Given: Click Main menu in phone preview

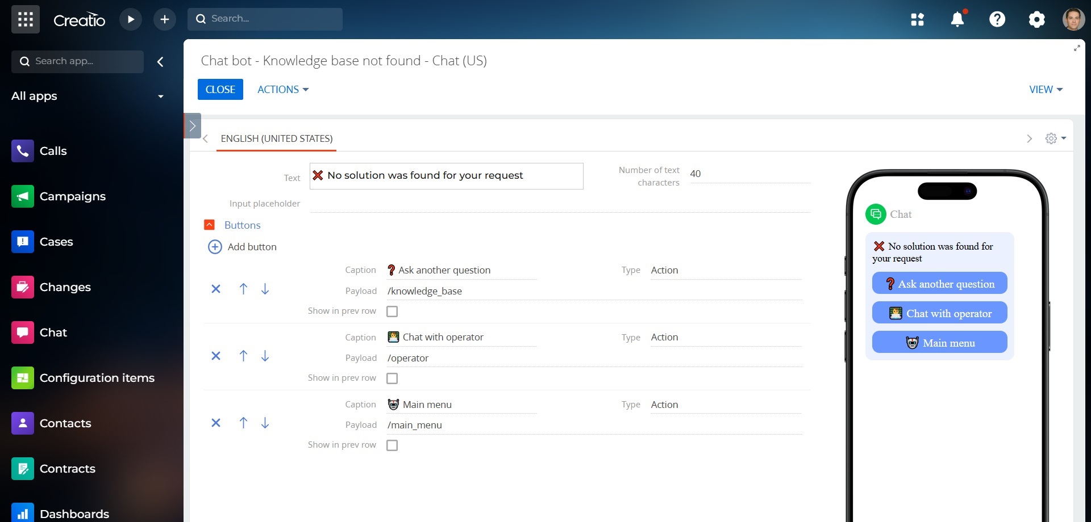Looking at the screenshot, I should 940,343.
